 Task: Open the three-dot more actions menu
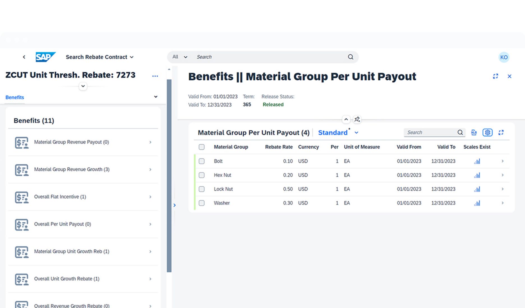click(x=155, y=76)
